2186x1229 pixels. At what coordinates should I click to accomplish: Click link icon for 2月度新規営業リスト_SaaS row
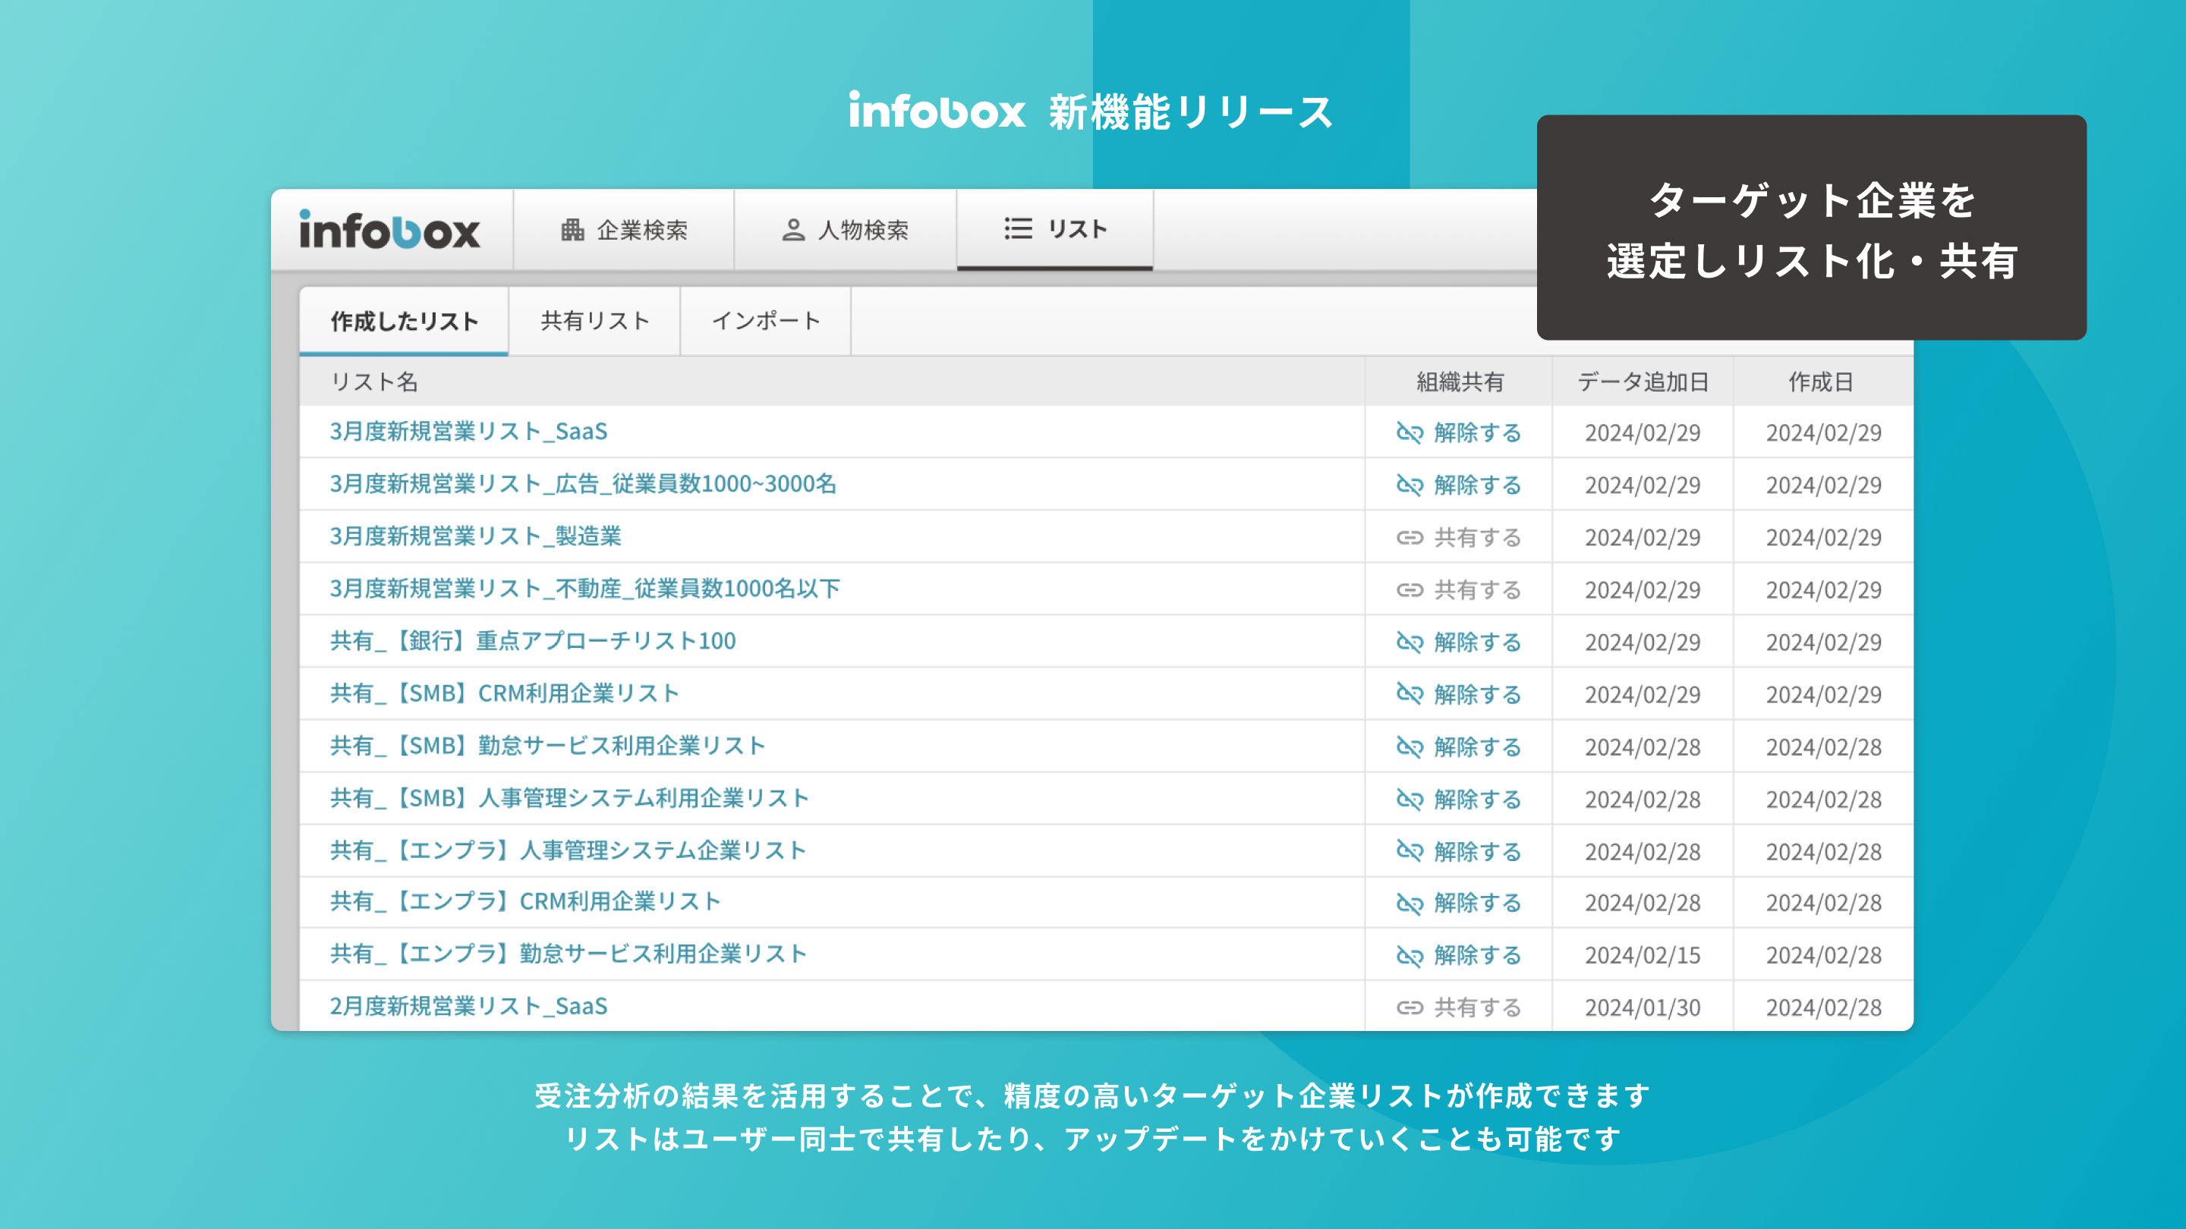(x=1409, y=1007)
